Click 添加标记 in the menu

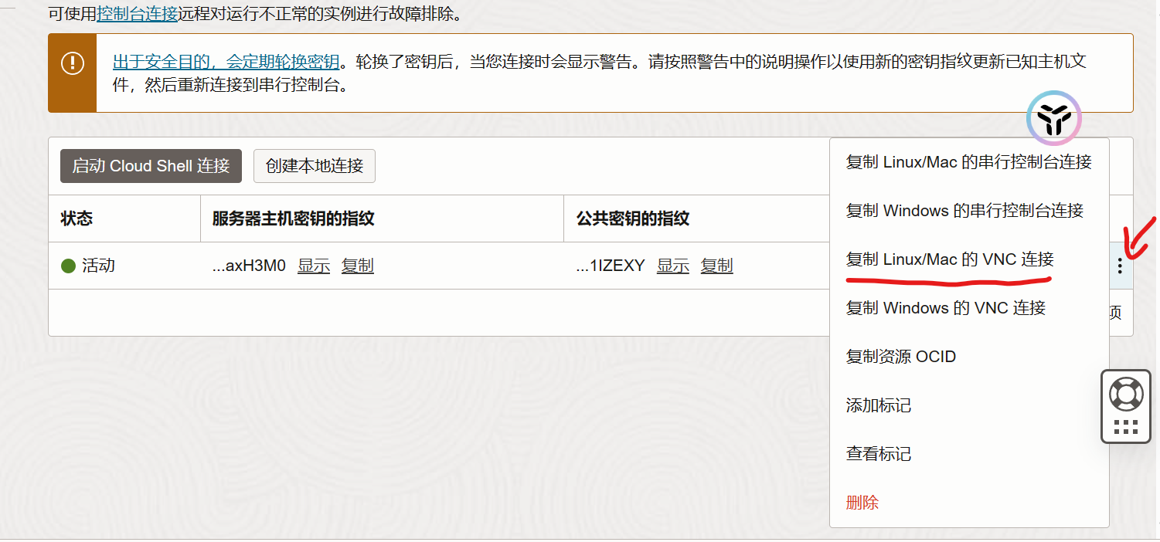(879, 405)
